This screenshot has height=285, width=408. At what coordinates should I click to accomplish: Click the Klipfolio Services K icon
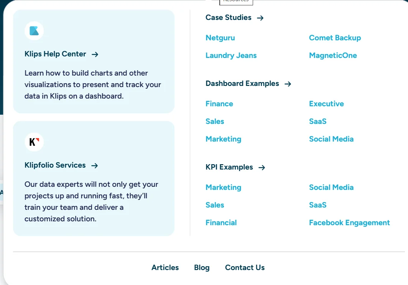[x=34, y=142]
